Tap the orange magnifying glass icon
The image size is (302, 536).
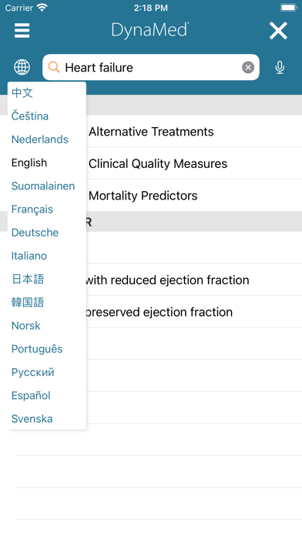coord(54,67)
